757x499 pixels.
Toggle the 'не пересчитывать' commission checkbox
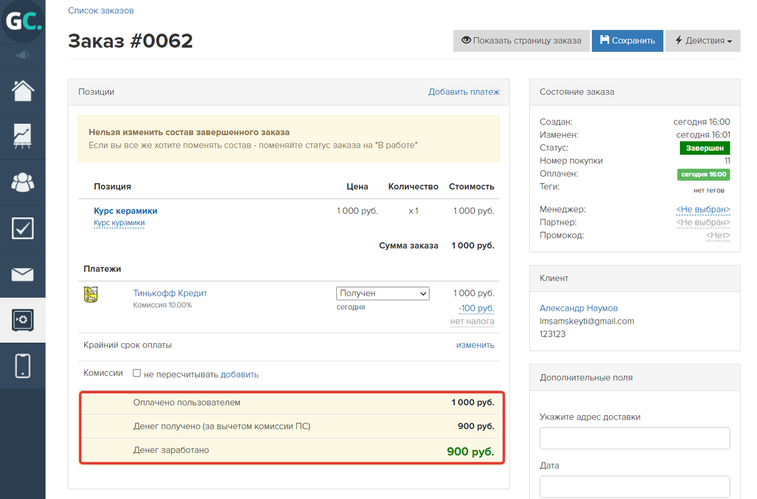(x=137, y=373)
